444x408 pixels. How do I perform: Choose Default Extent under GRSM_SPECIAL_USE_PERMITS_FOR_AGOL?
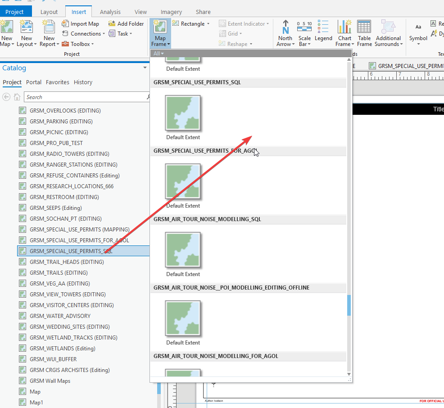tap(183, 186)
